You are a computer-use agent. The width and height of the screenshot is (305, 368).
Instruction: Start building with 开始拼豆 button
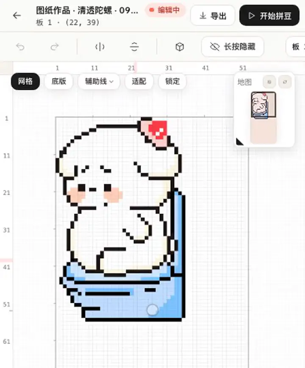click(269, 16)
